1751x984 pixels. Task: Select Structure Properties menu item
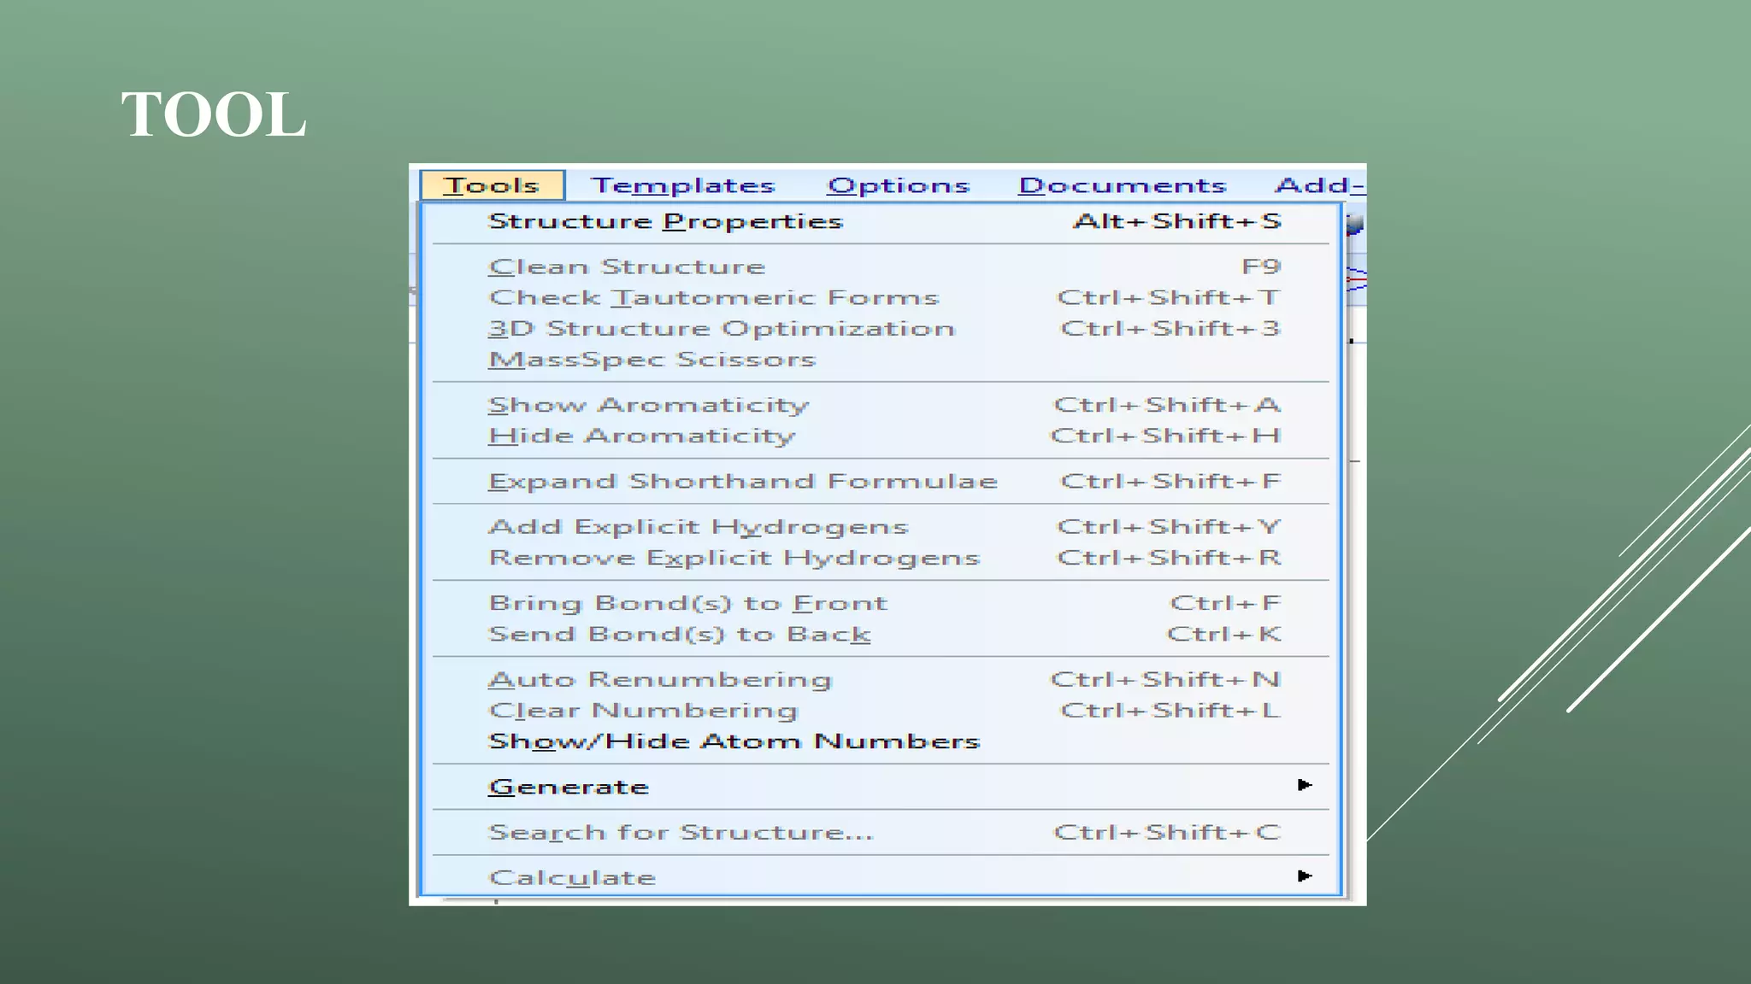coord(665,221)
